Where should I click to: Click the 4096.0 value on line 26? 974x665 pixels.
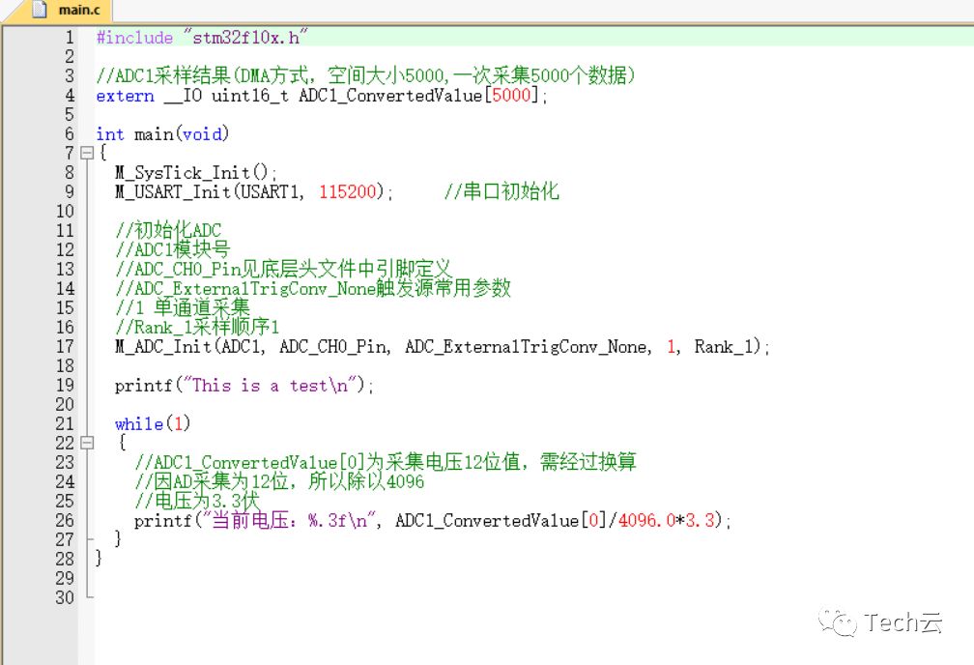point(647,520)
